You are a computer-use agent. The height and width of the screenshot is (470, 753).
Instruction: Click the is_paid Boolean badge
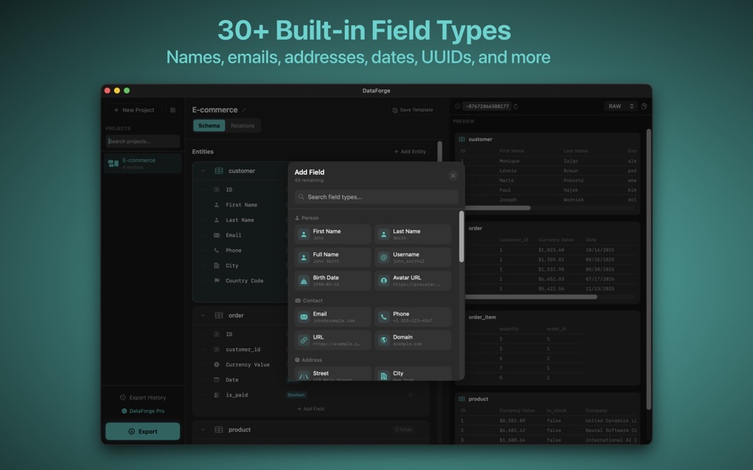[296, 394]
